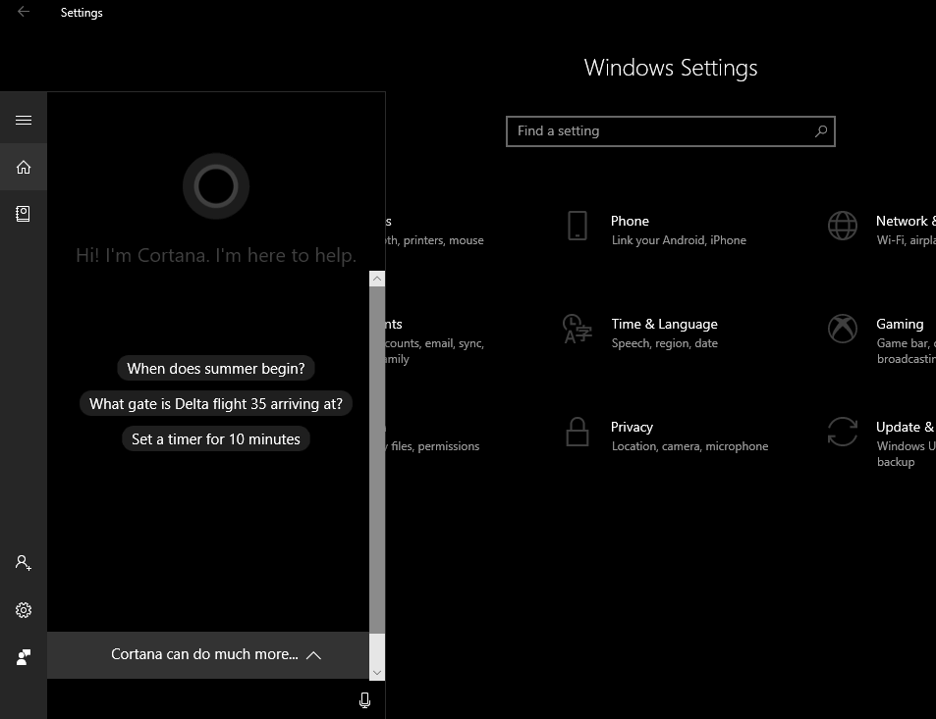The image size is (936, 719).
Task: Click the Cortana scrollbar down arrow
Action: click(377, 673)
